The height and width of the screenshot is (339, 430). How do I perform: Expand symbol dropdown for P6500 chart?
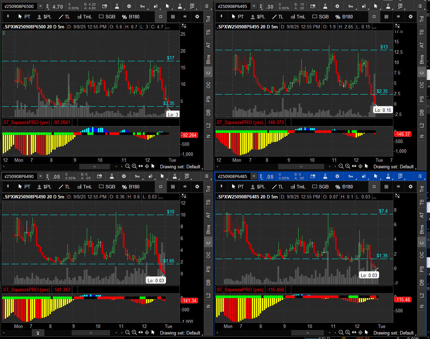tap(40, 6)
